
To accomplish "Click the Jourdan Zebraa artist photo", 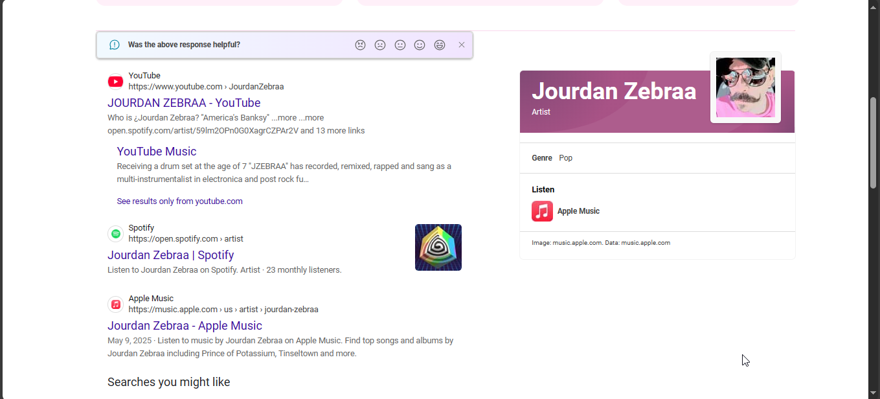I will [x=745, y=87].
